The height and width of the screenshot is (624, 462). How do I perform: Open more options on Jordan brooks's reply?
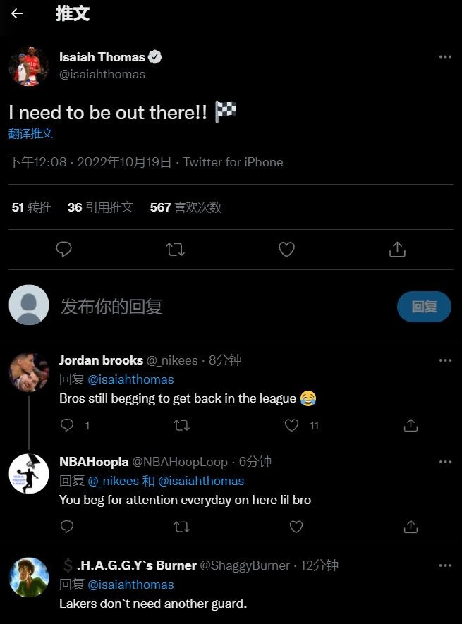pyautogui.click(x=445, y=360)
